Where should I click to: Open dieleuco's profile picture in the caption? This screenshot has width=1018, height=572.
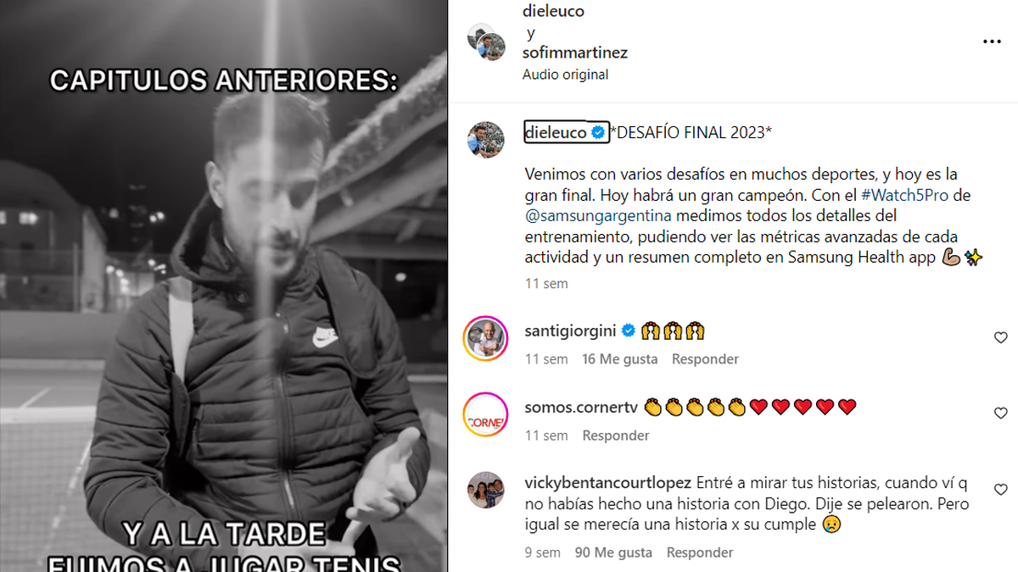pos(486,140)
